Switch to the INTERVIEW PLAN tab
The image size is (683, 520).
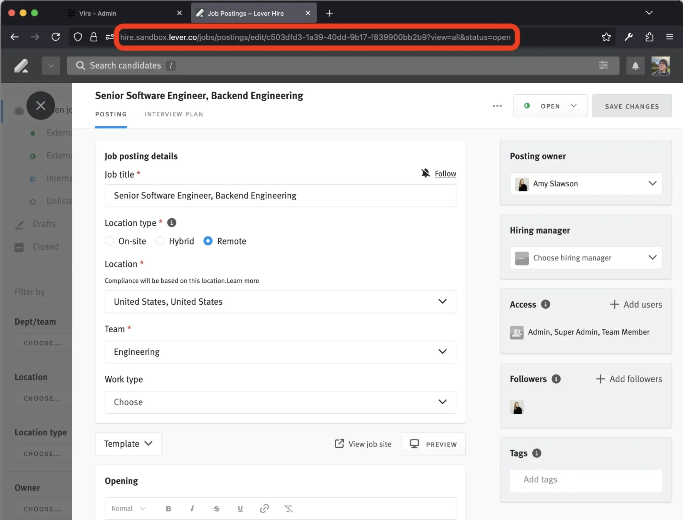pos(174,114)
